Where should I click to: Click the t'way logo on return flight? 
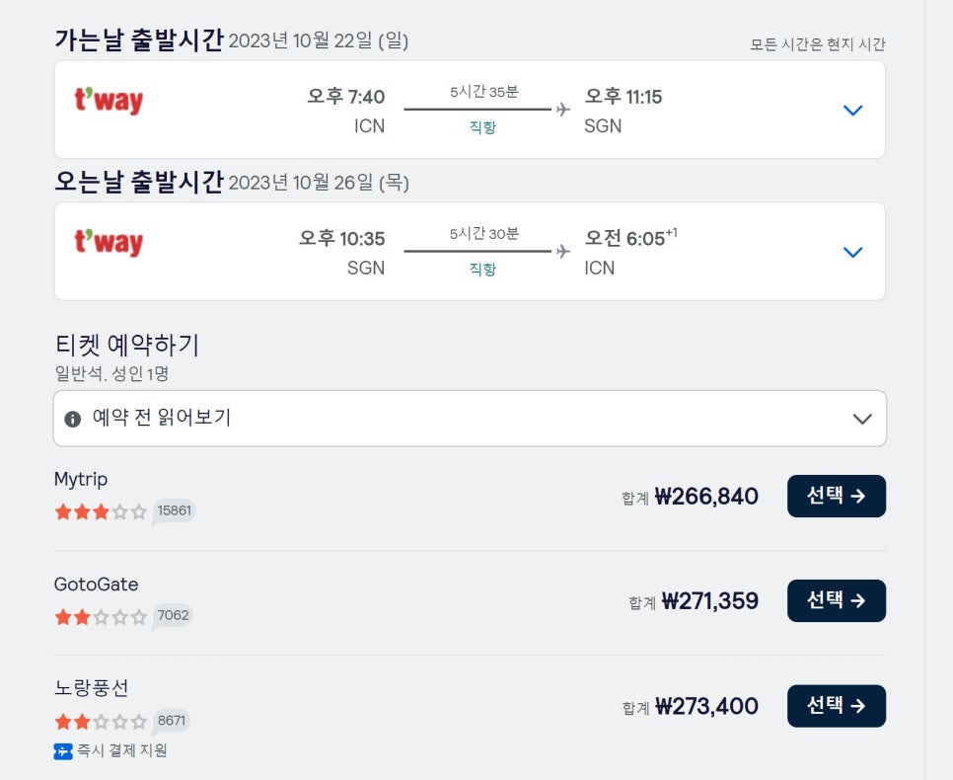(109, 243)
